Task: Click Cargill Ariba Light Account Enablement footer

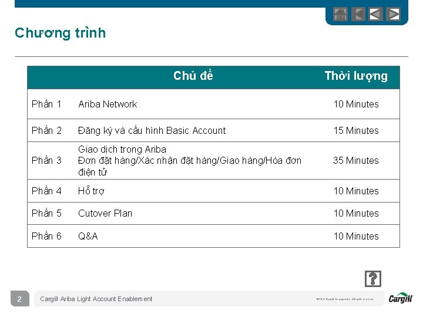Action: (x=96, y=299)
